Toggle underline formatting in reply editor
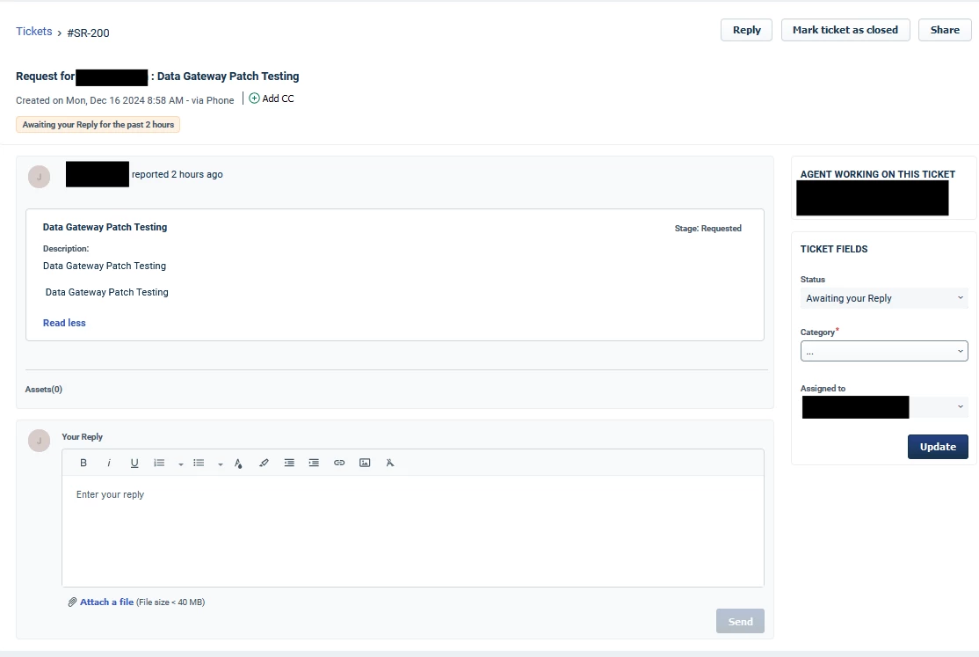979x657 pixels. click(134, 463)
